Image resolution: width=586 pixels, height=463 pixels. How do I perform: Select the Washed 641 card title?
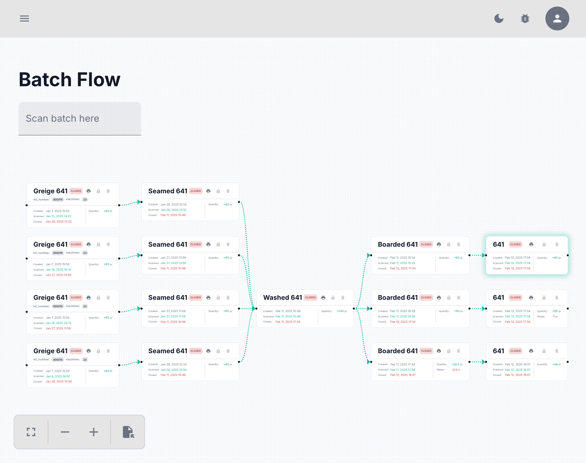(283, 298)
